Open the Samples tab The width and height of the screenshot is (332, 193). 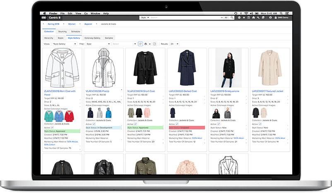pos(109,38)
